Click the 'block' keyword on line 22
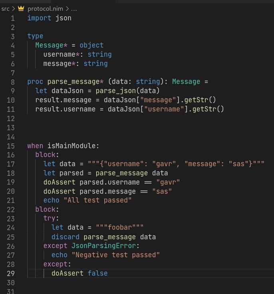274x294 pixels. tap(45, 209)
